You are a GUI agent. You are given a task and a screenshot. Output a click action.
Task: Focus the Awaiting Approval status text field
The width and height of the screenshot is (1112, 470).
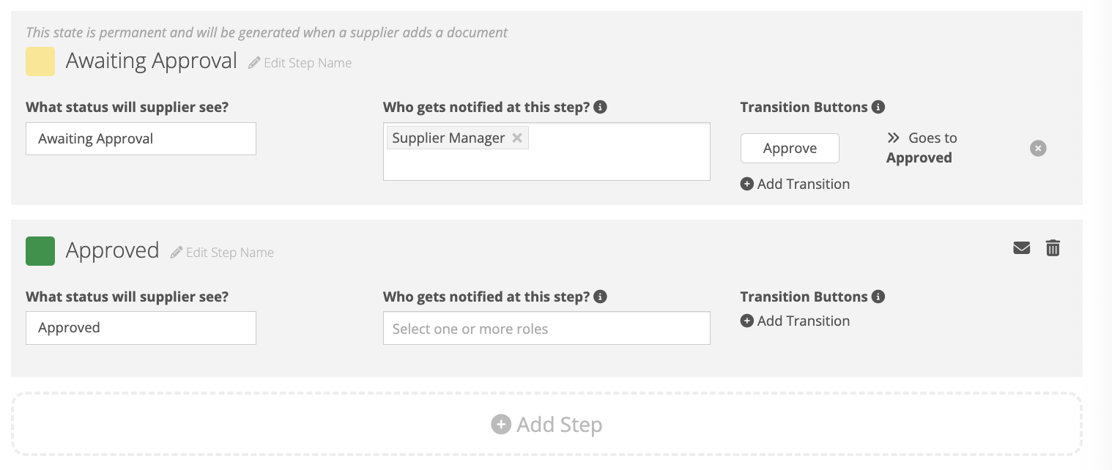[141, 139]
